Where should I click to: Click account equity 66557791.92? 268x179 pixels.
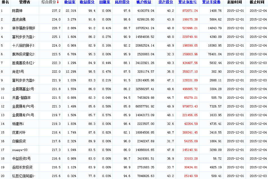point(145,106)
